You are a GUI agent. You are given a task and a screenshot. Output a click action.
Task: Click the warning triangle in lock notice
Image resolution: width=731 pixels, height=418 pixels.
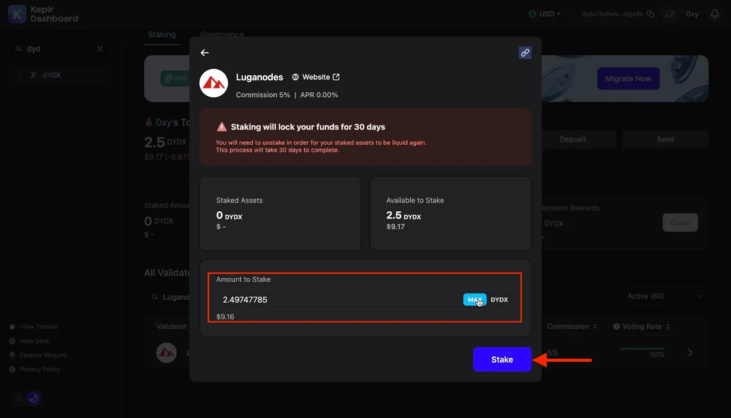pyautogui.click(x=222, y=127)
